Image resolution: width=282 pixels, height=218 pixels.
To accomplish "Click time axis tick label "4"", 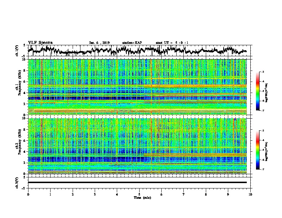I will pyautogui.click(x=117, y=194).
